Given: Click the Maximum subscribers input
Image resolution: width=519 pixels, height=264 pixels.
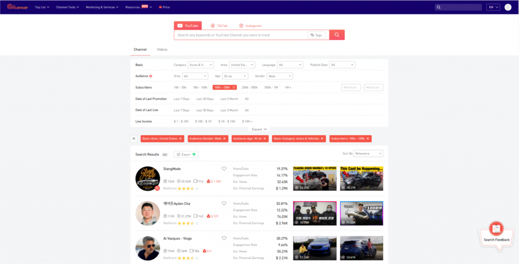Looking at the screenshot, I should [x=374, y=87].
